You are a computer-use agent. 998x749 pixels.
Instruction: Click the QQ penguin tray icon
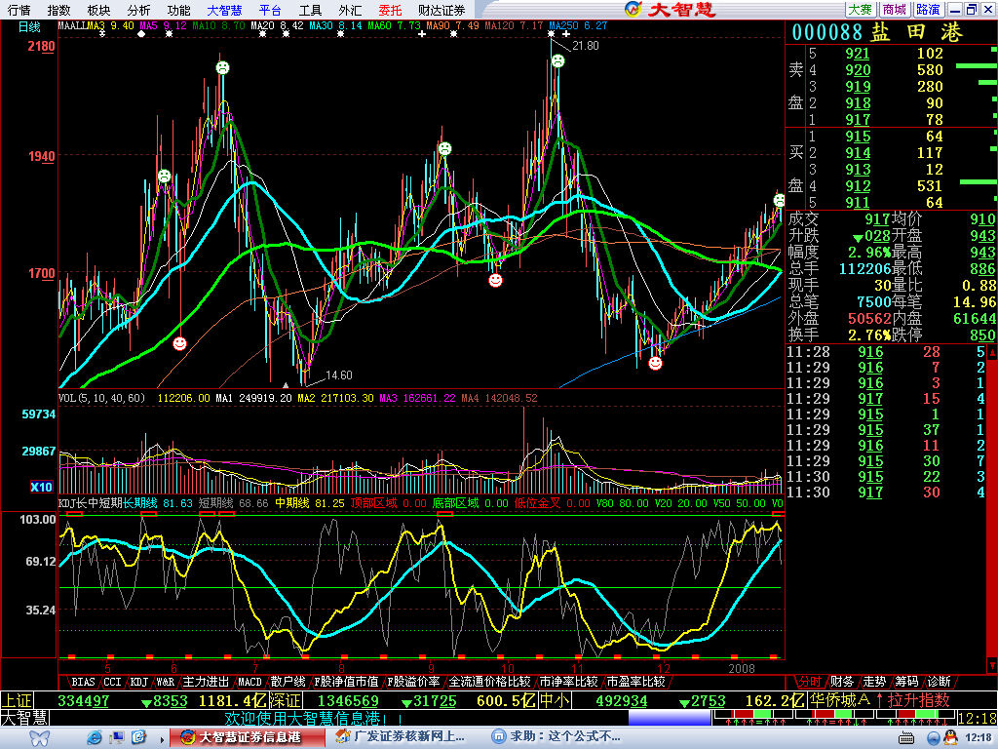point(951,737)
